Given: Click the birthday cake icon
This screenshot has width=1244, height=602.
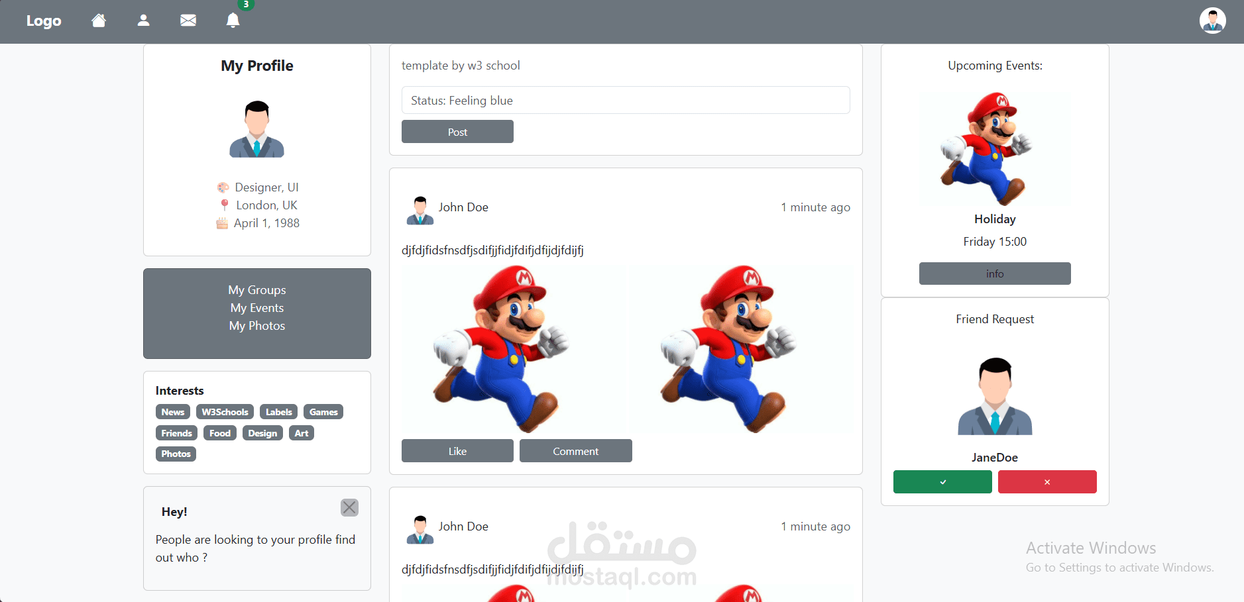Looking at the screenshot, I should (222, 223).
